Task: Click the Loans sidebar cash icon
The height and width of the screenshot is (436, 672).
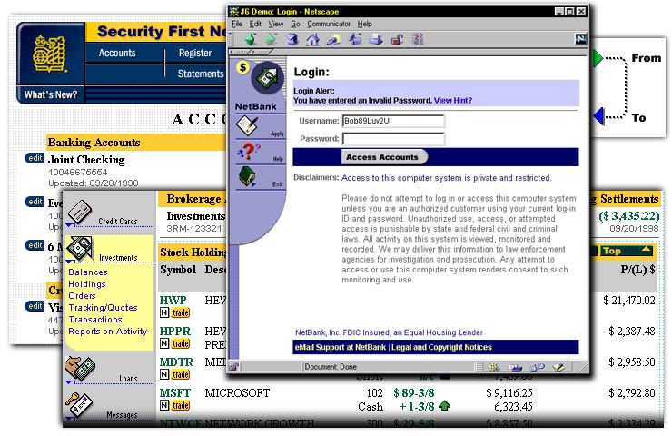Action: tap(80, 369)
